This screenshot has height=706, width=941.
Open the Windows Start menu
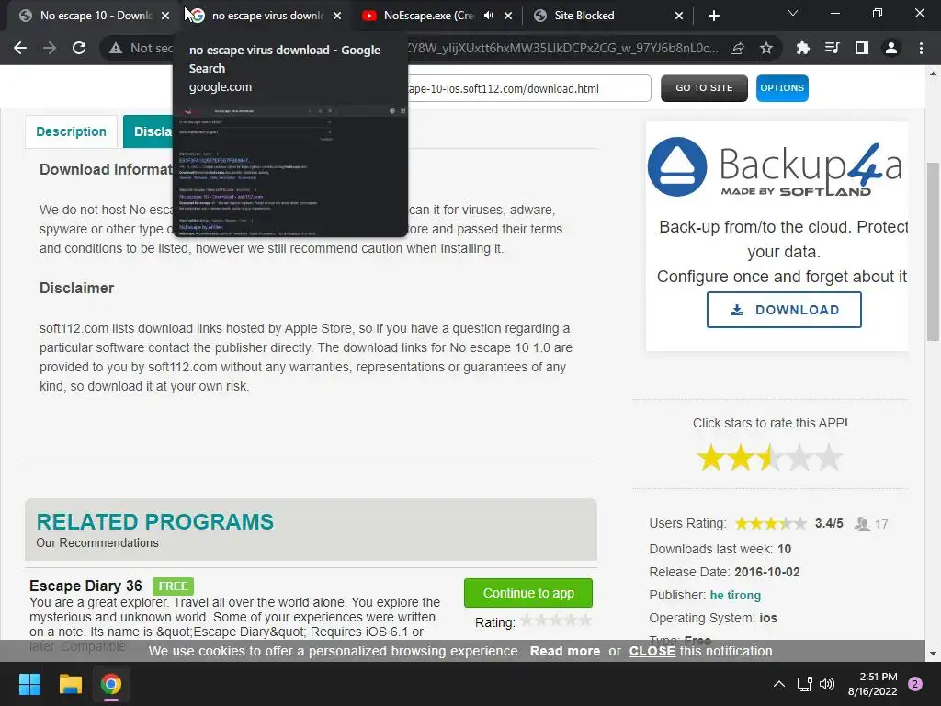(29, 684)
